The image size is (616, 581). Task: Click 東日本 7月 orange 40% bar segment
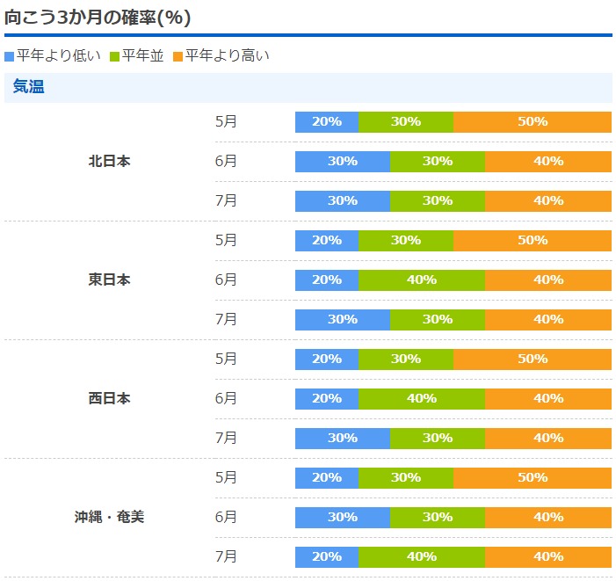[x=548, y=320]
